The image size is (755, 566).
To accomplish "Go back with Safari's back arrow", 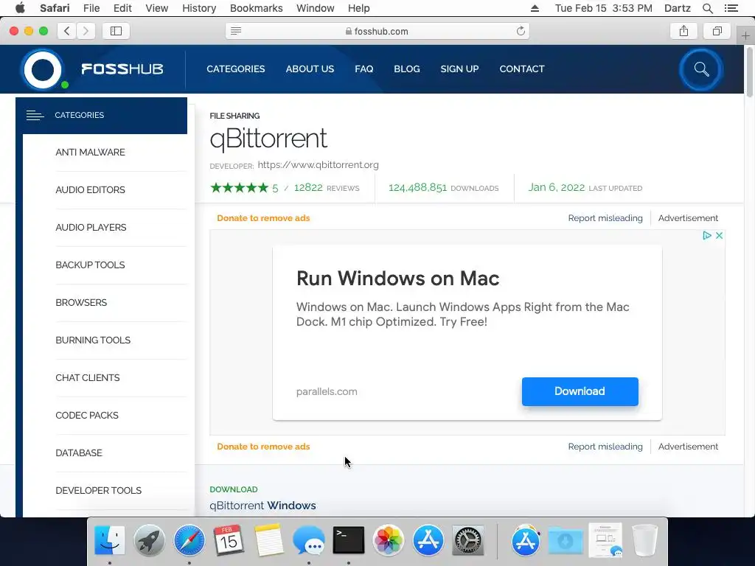I will [67, 31].
